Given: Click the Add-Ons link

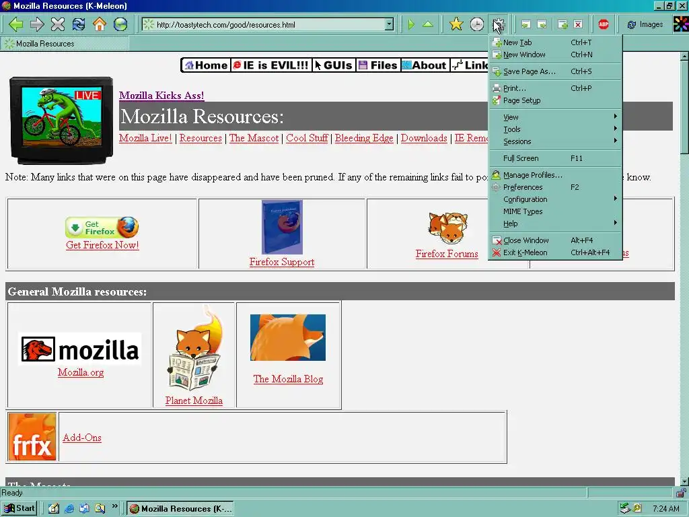Looking at the screenshot, I should pos(82,438).
